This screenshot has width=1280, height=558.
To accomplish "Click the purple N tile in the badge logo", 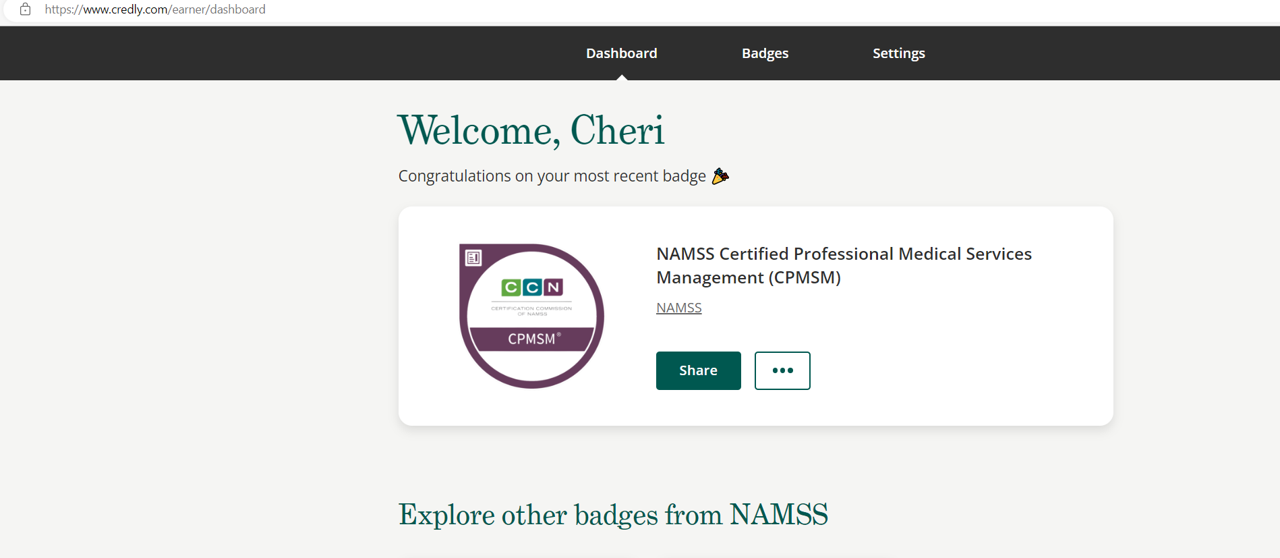I will 554,288.
